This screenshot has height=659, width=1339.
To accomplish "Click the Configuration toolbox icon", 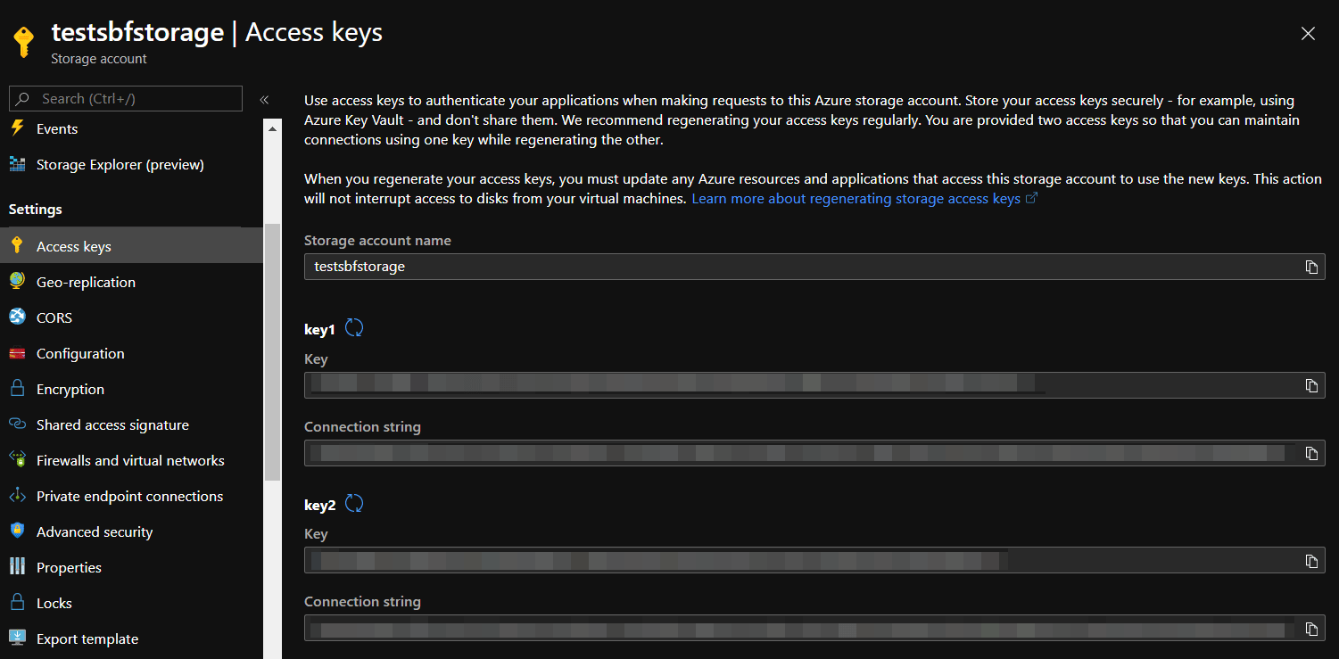I will [x=17, y=353].
